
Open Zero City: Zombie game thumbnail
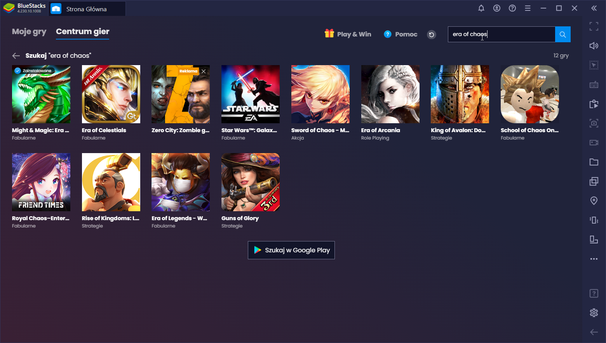181,94
